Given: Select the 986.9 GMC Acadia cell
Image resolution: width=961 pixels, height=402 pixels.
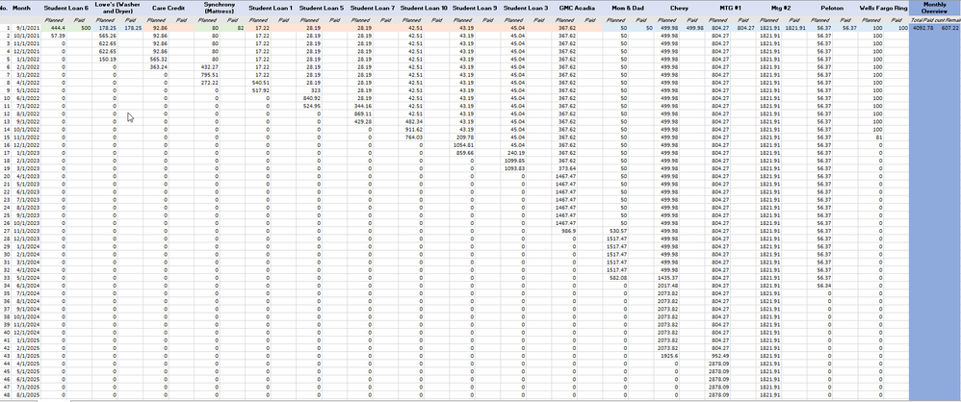Looking at the screenshot, I should tap(564, 231).
